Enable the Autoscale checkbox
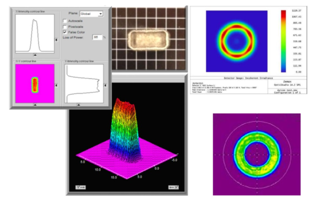The image size is (311, 205). [x=65, y=21]
